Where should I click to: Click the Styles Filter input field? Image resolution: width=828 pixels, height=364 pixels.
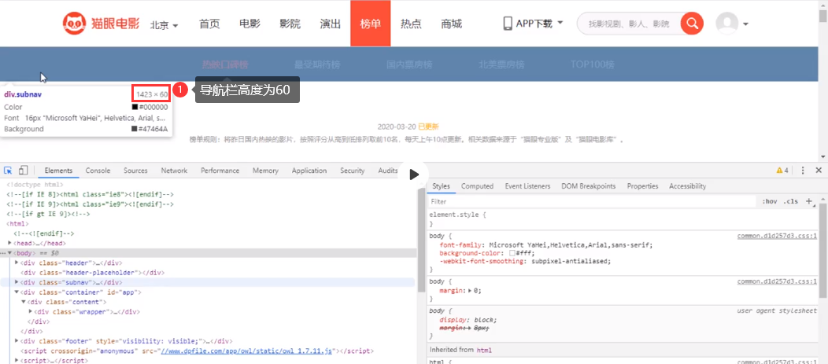591,201
